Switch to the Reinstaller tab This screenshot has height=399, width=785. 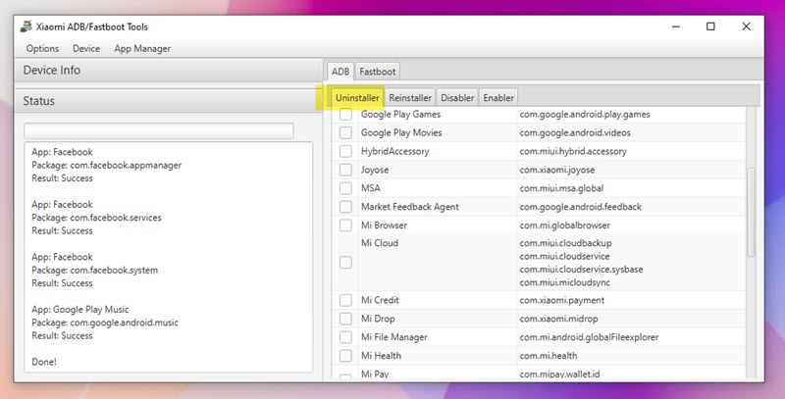[x=410, y=97]
